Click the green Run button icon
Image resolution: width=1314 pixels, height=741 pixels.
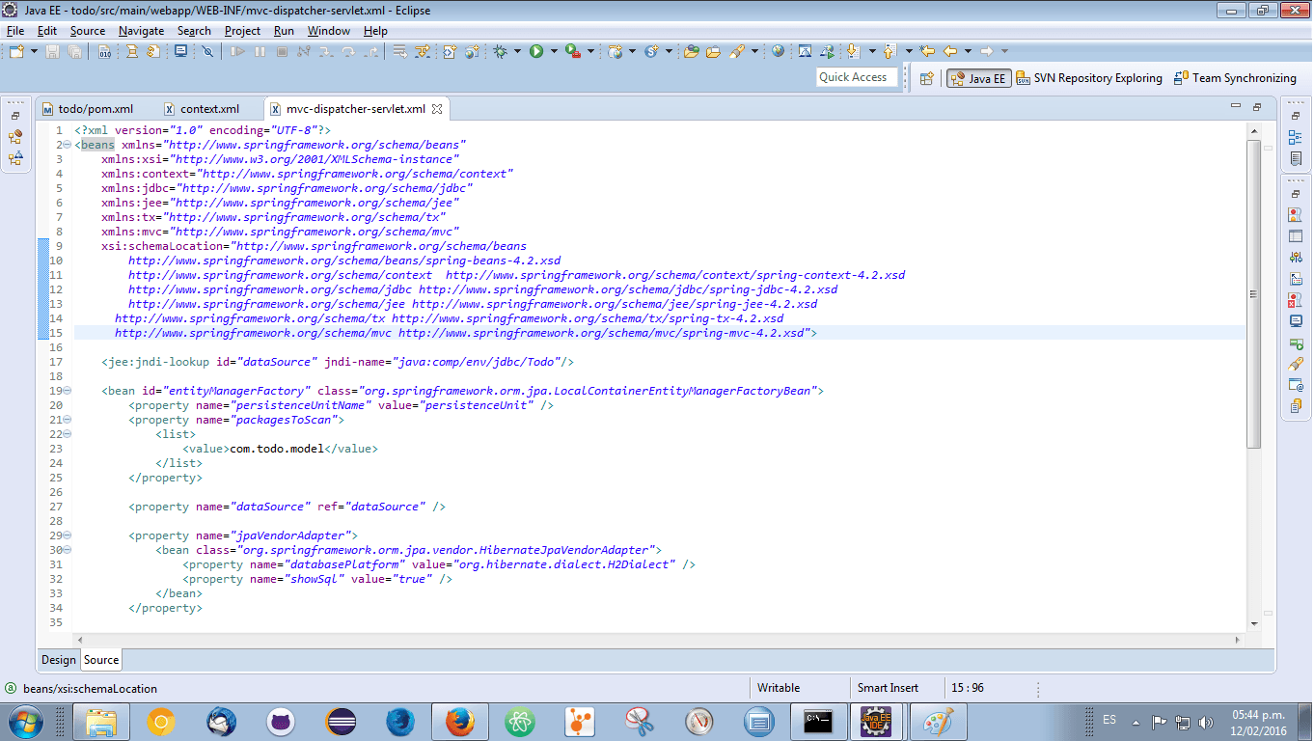click(536, 51)
